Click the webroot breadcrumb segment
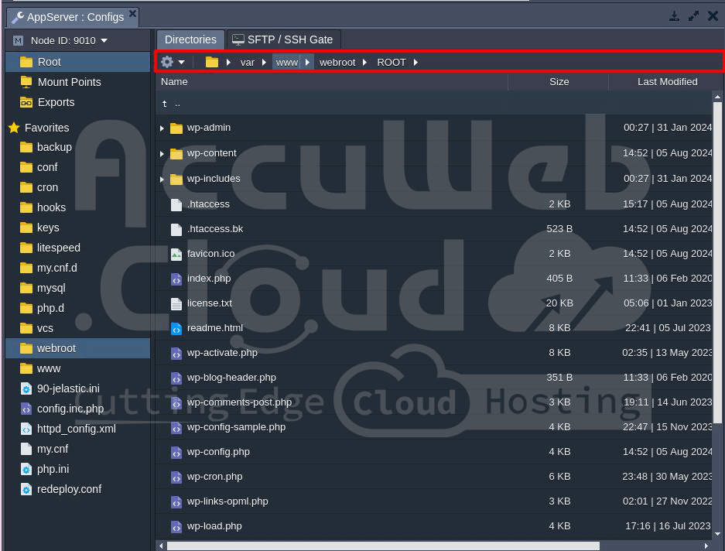 click(x=338, y=62)
